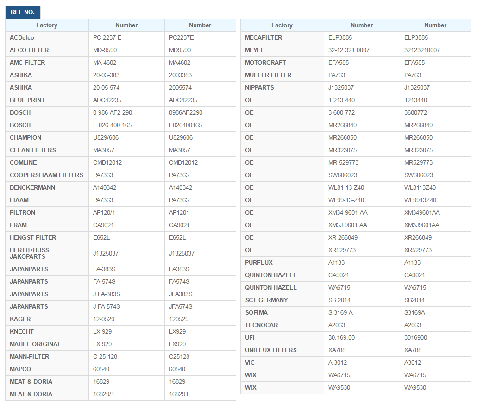The image size is (477, 406).
Task: Select NIPPARTS factory cell
Action: coord(282,88)
